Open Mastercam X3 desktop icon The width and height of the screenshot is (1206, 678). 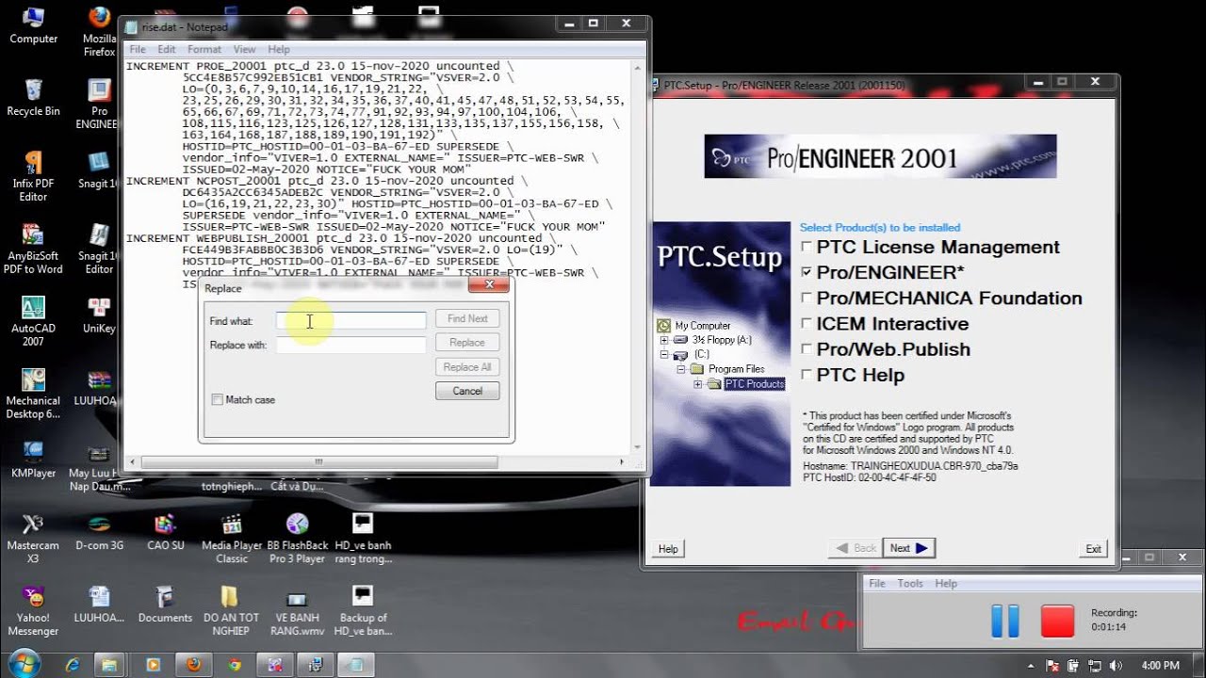(x=33, y=539)
